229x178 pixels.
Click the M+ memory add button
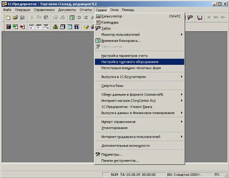216,18
